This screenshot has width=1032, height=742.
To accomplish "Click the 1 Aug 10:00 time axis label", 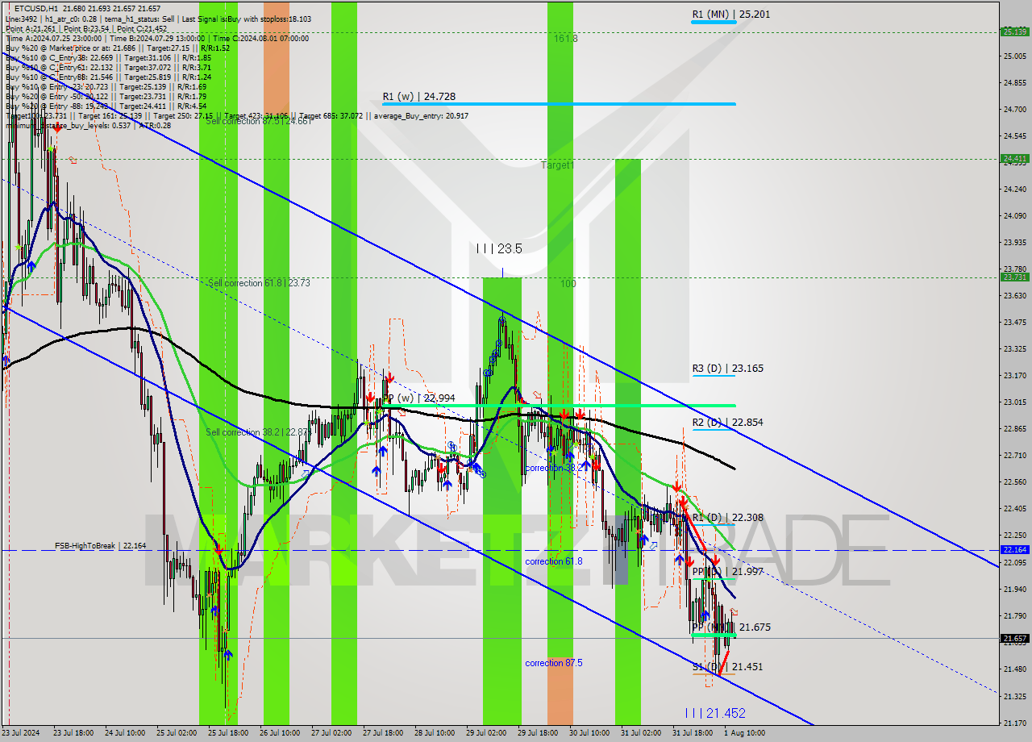I will point(743,733).
